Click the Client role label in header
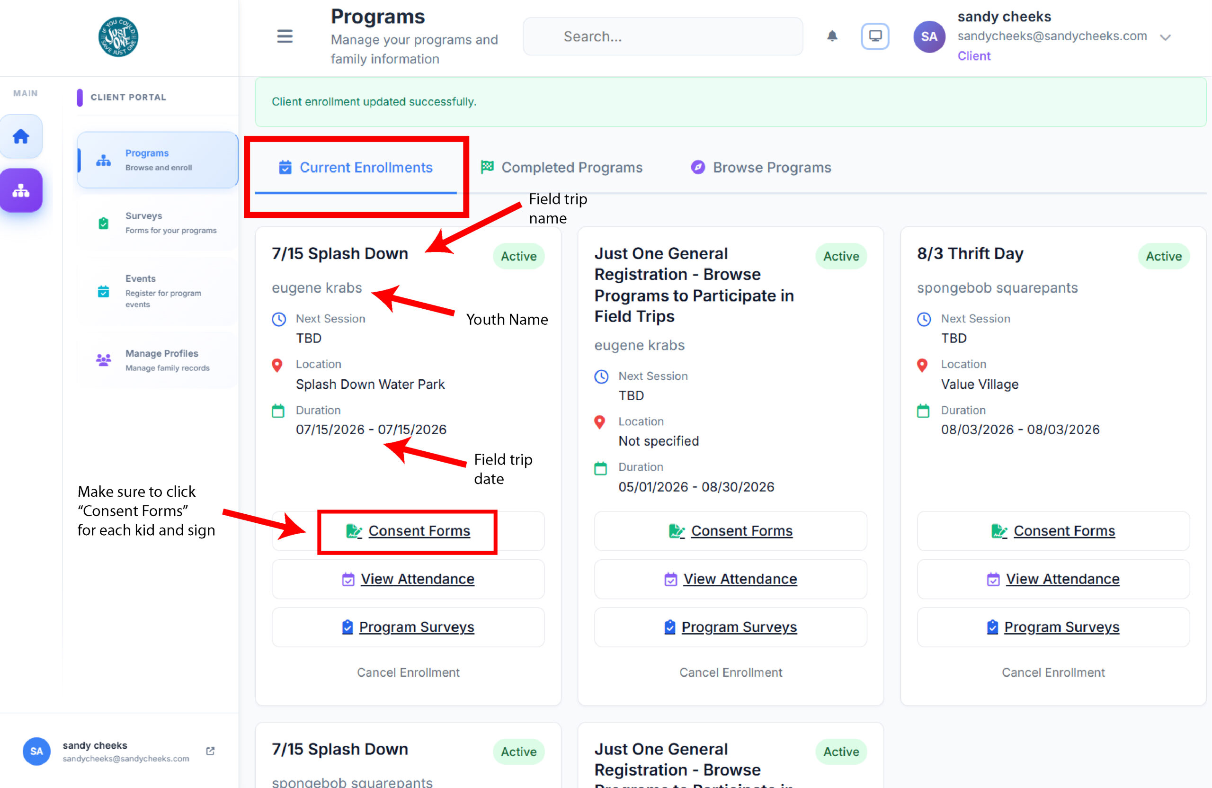This screenshot has height=788, width=1212. click(974, 55)
